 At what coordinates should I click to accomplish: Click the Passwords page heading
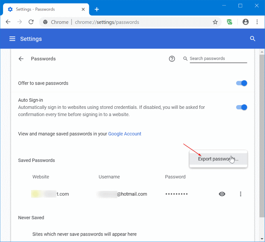43,59
